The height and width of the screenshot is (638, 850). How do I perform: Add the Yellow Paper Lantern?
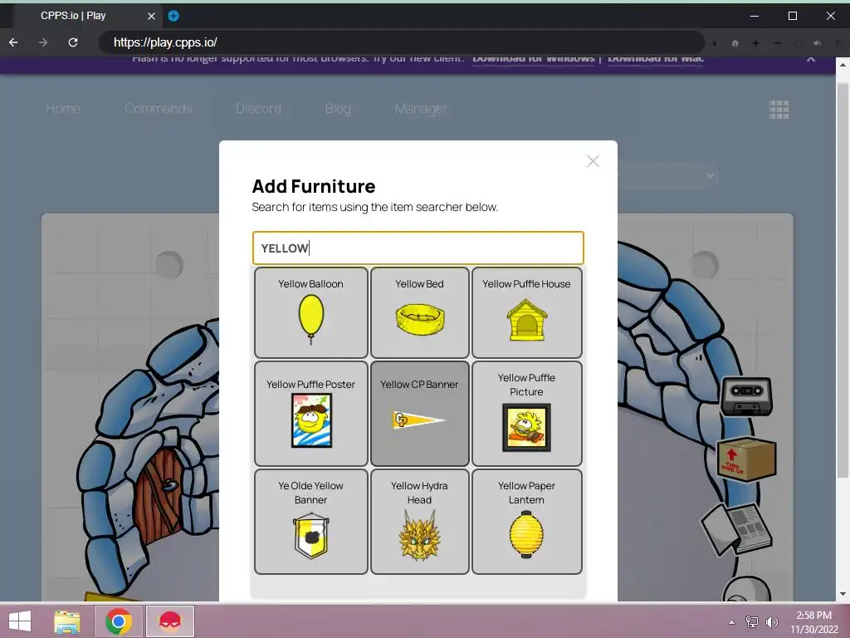[x=526, y=522]
